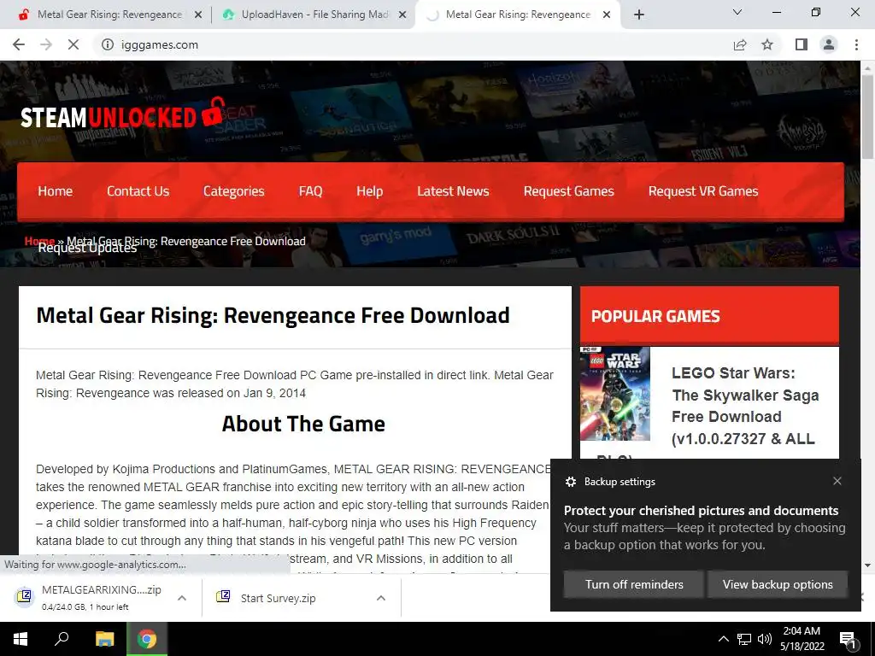
Task: Open Chrome's three-dot menu
Action: pyautogui.click(x=856, y=44)
